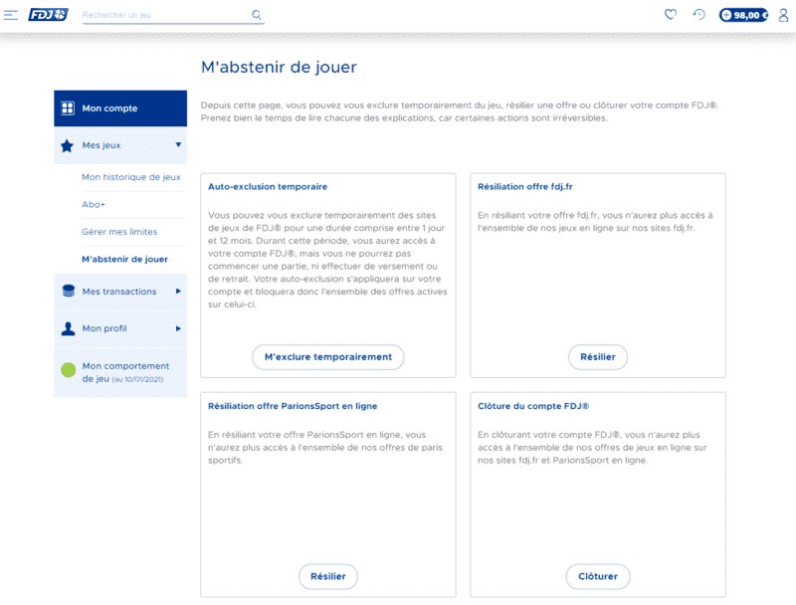
Task: Click M'exclure temporairement button
Action: [328, 357]
